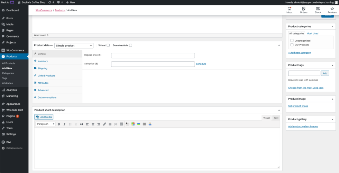Viewport: 339px width, 173px height.
Task: Open the Orders activity icon
Action: (303, 10)
